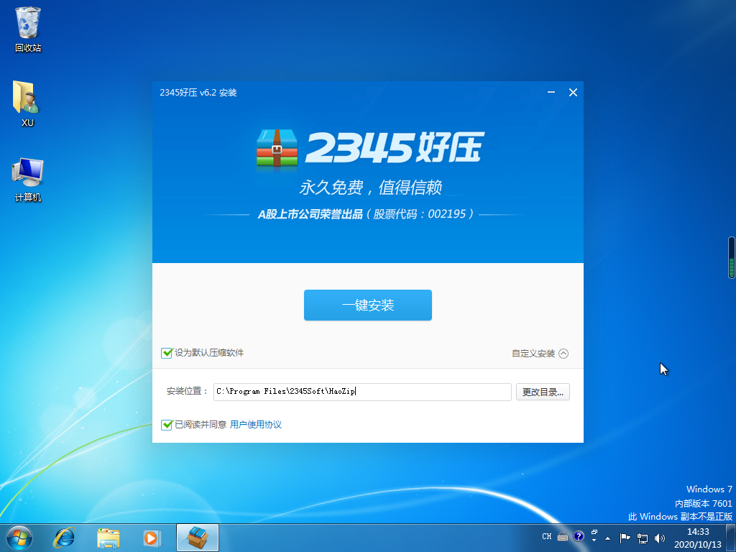The image size is (736, 552).
Task: Show hidden system tray icons
Action: click(x=608, y=537)
